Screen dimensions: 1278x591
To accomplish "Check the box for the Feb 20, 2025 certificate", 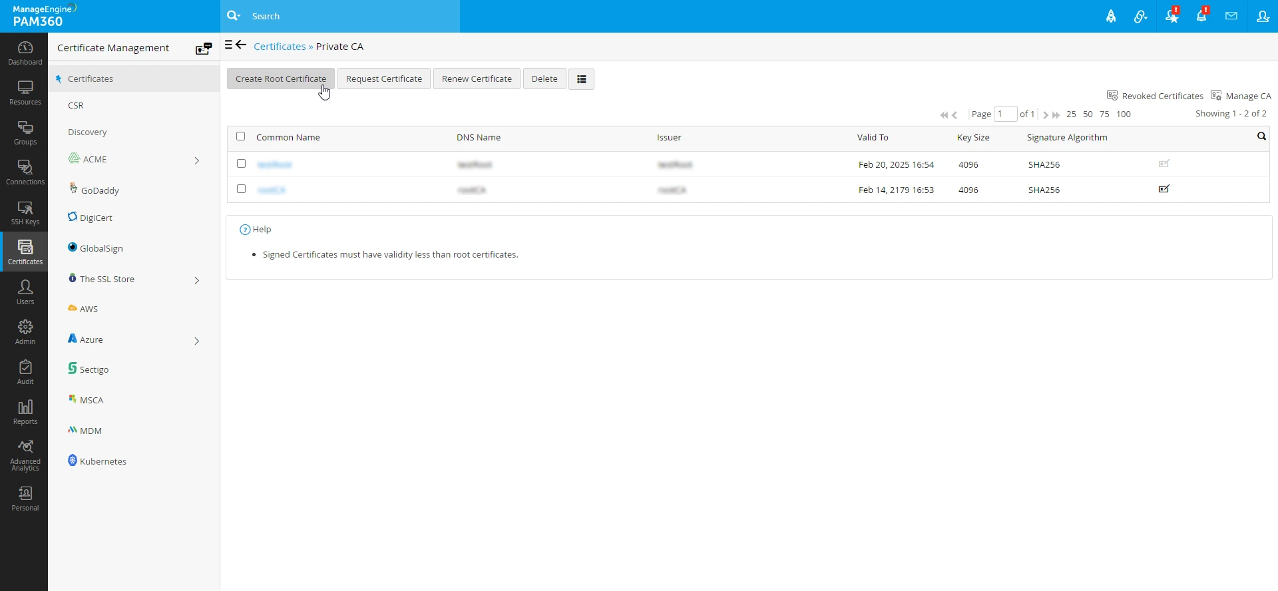I will tap(242, 164).
